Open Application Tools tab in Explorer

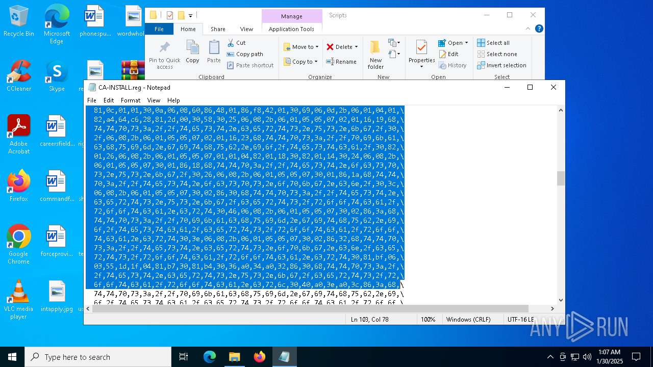click(x=291, y=29)
